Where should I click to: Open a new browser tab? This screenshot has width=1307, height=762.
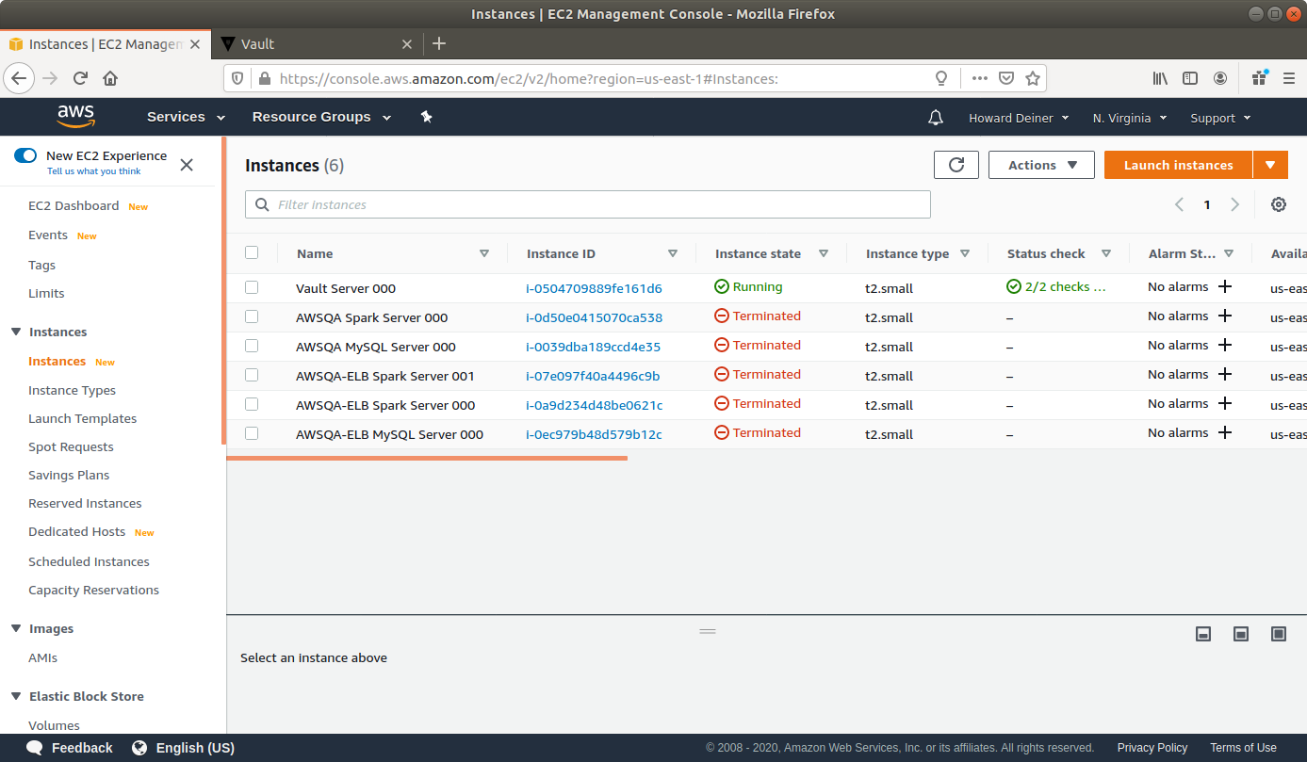(439, 43)
